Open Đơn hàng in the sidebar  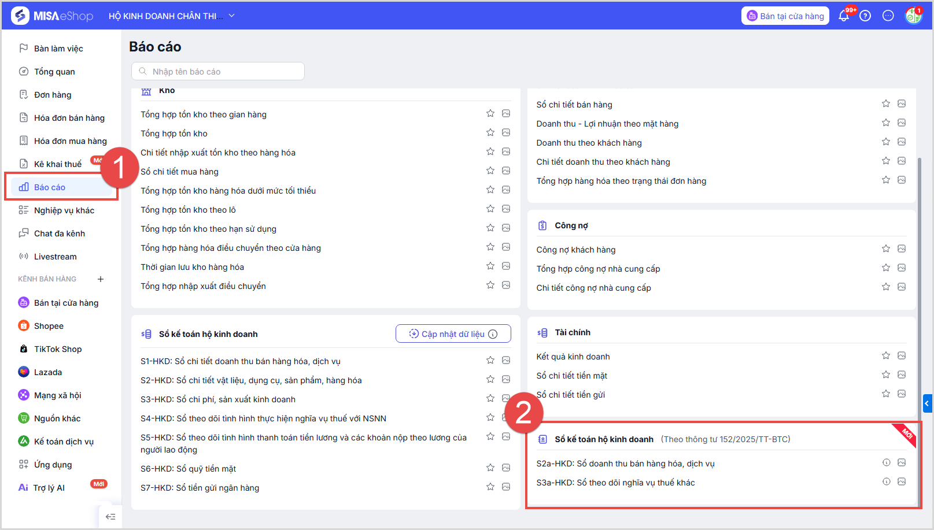point(53,95)
